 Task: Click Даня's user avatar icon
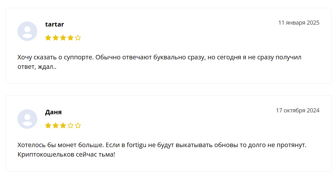tap(27, 119)
